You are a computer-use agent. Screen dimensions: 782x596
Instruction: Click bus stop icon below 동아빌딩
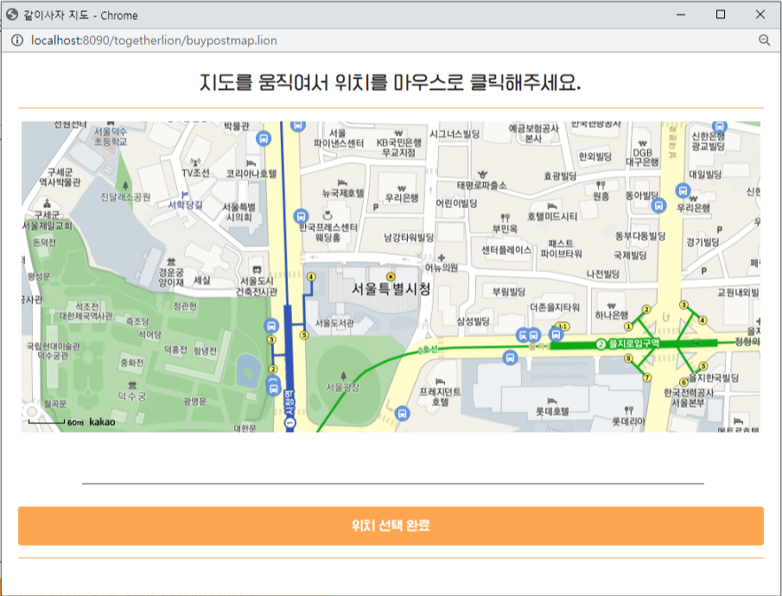click(658, 205)
